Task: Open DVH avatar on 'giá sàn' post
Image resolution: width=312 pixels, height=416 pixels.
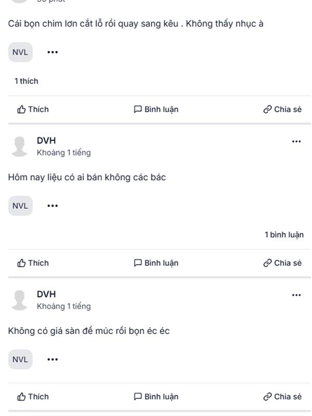Action: click(20, 300)
